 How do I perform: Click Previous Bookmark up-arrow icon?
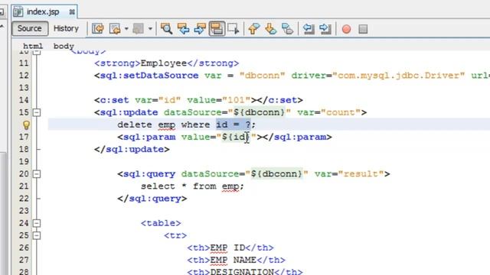pyautogui.click(x=253, y=29)
